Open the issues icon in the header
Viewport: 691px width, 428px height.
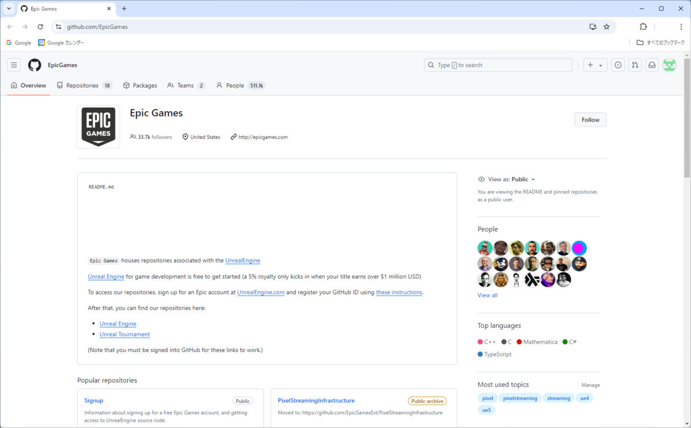tap(618, 65)
